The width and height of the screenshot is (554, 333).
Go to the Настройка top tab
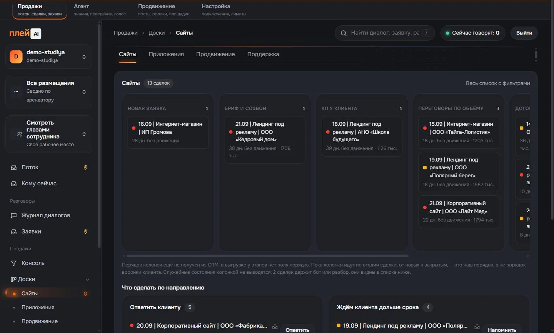point(224,10)
